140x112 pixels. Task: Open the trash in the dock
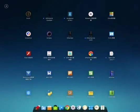(x=103, y=108)
